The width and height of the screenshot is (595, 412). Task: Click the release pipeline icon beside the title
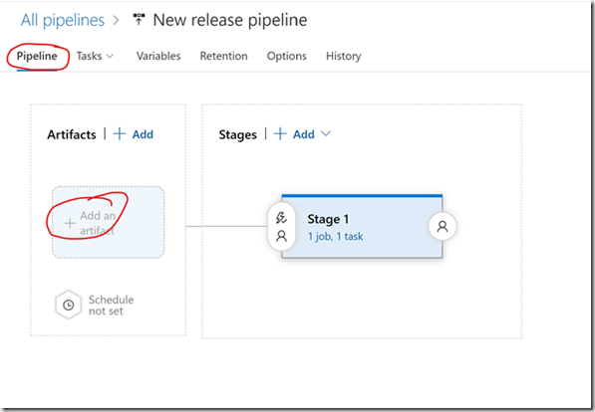(x=139, y=19)
